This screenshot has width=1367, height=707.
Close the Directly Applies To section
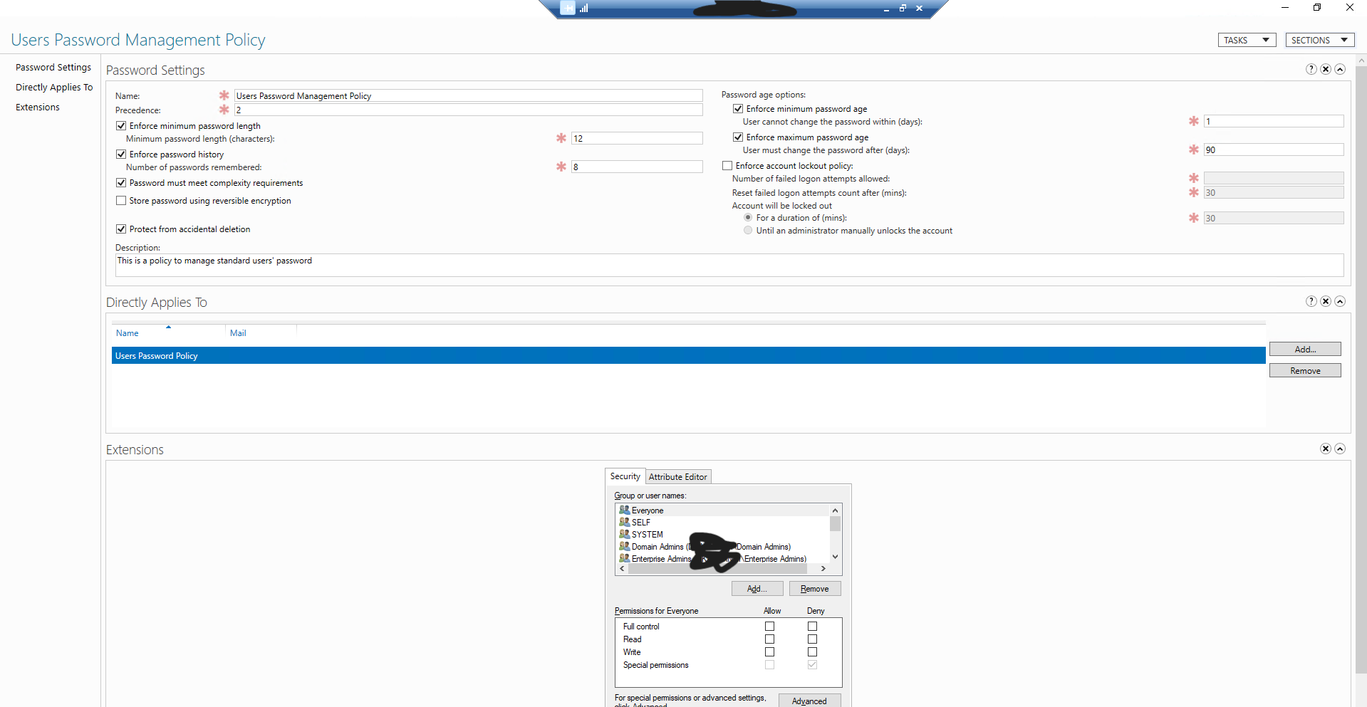coord(1326,301)
